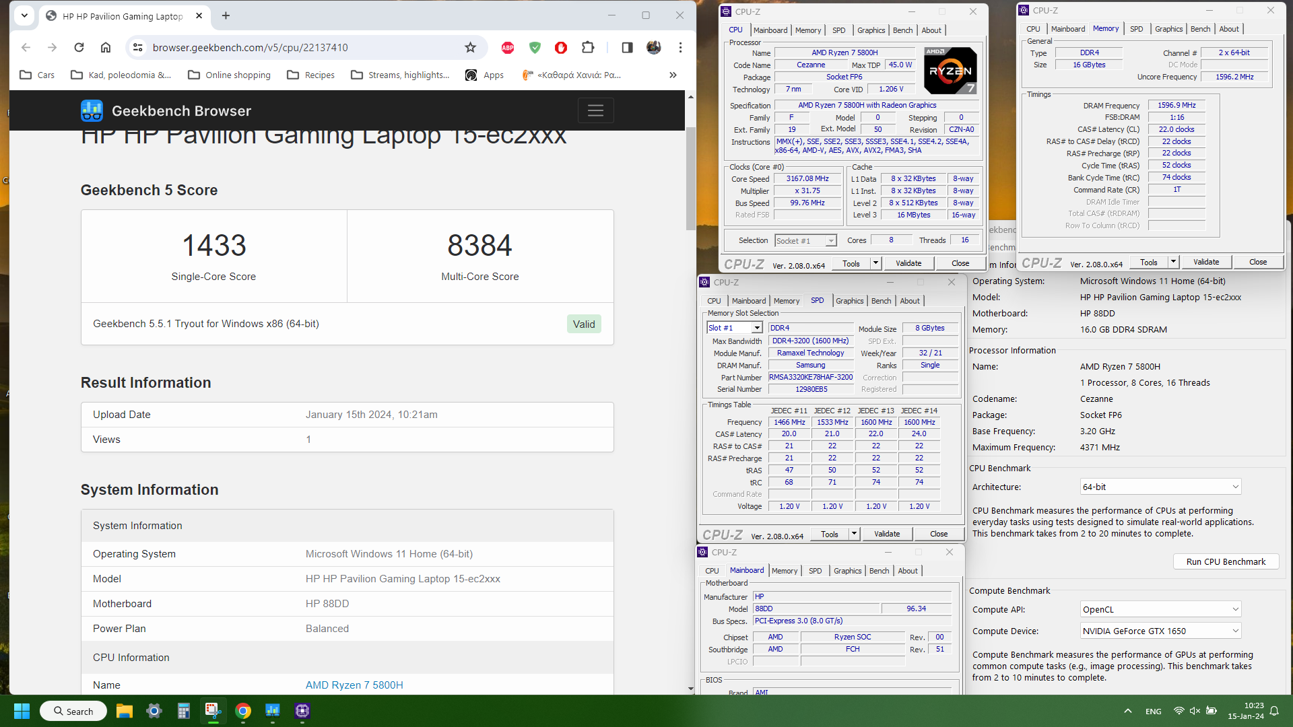Click the DRAM Frequency 1596.9 MHz value
1293x727 pixels.
click(x=1176, y=105)
